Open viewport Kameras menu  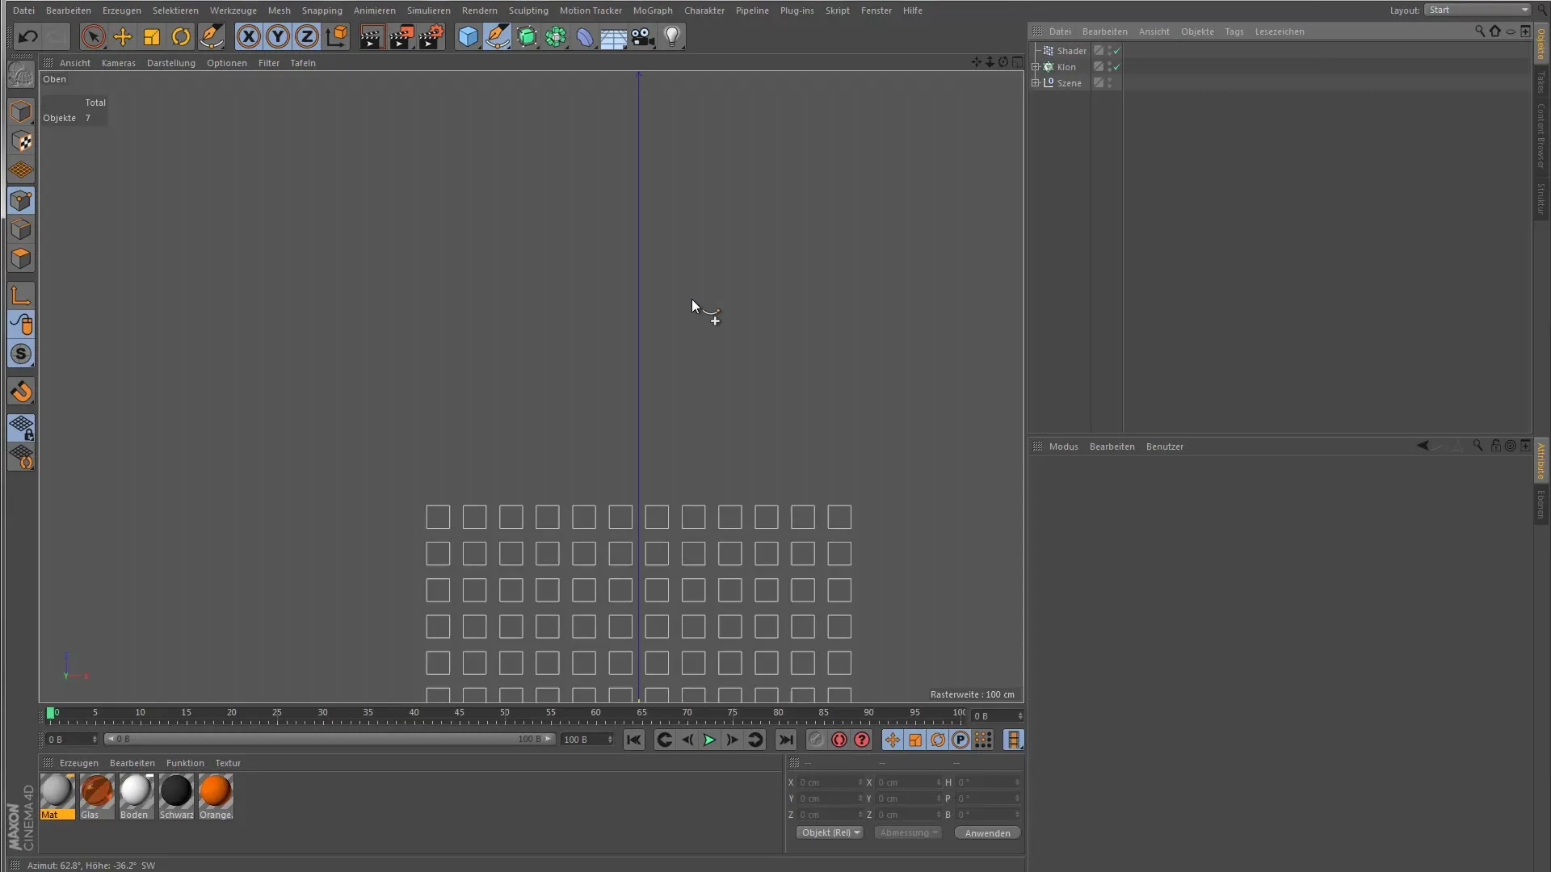click(x=119, y=63)
